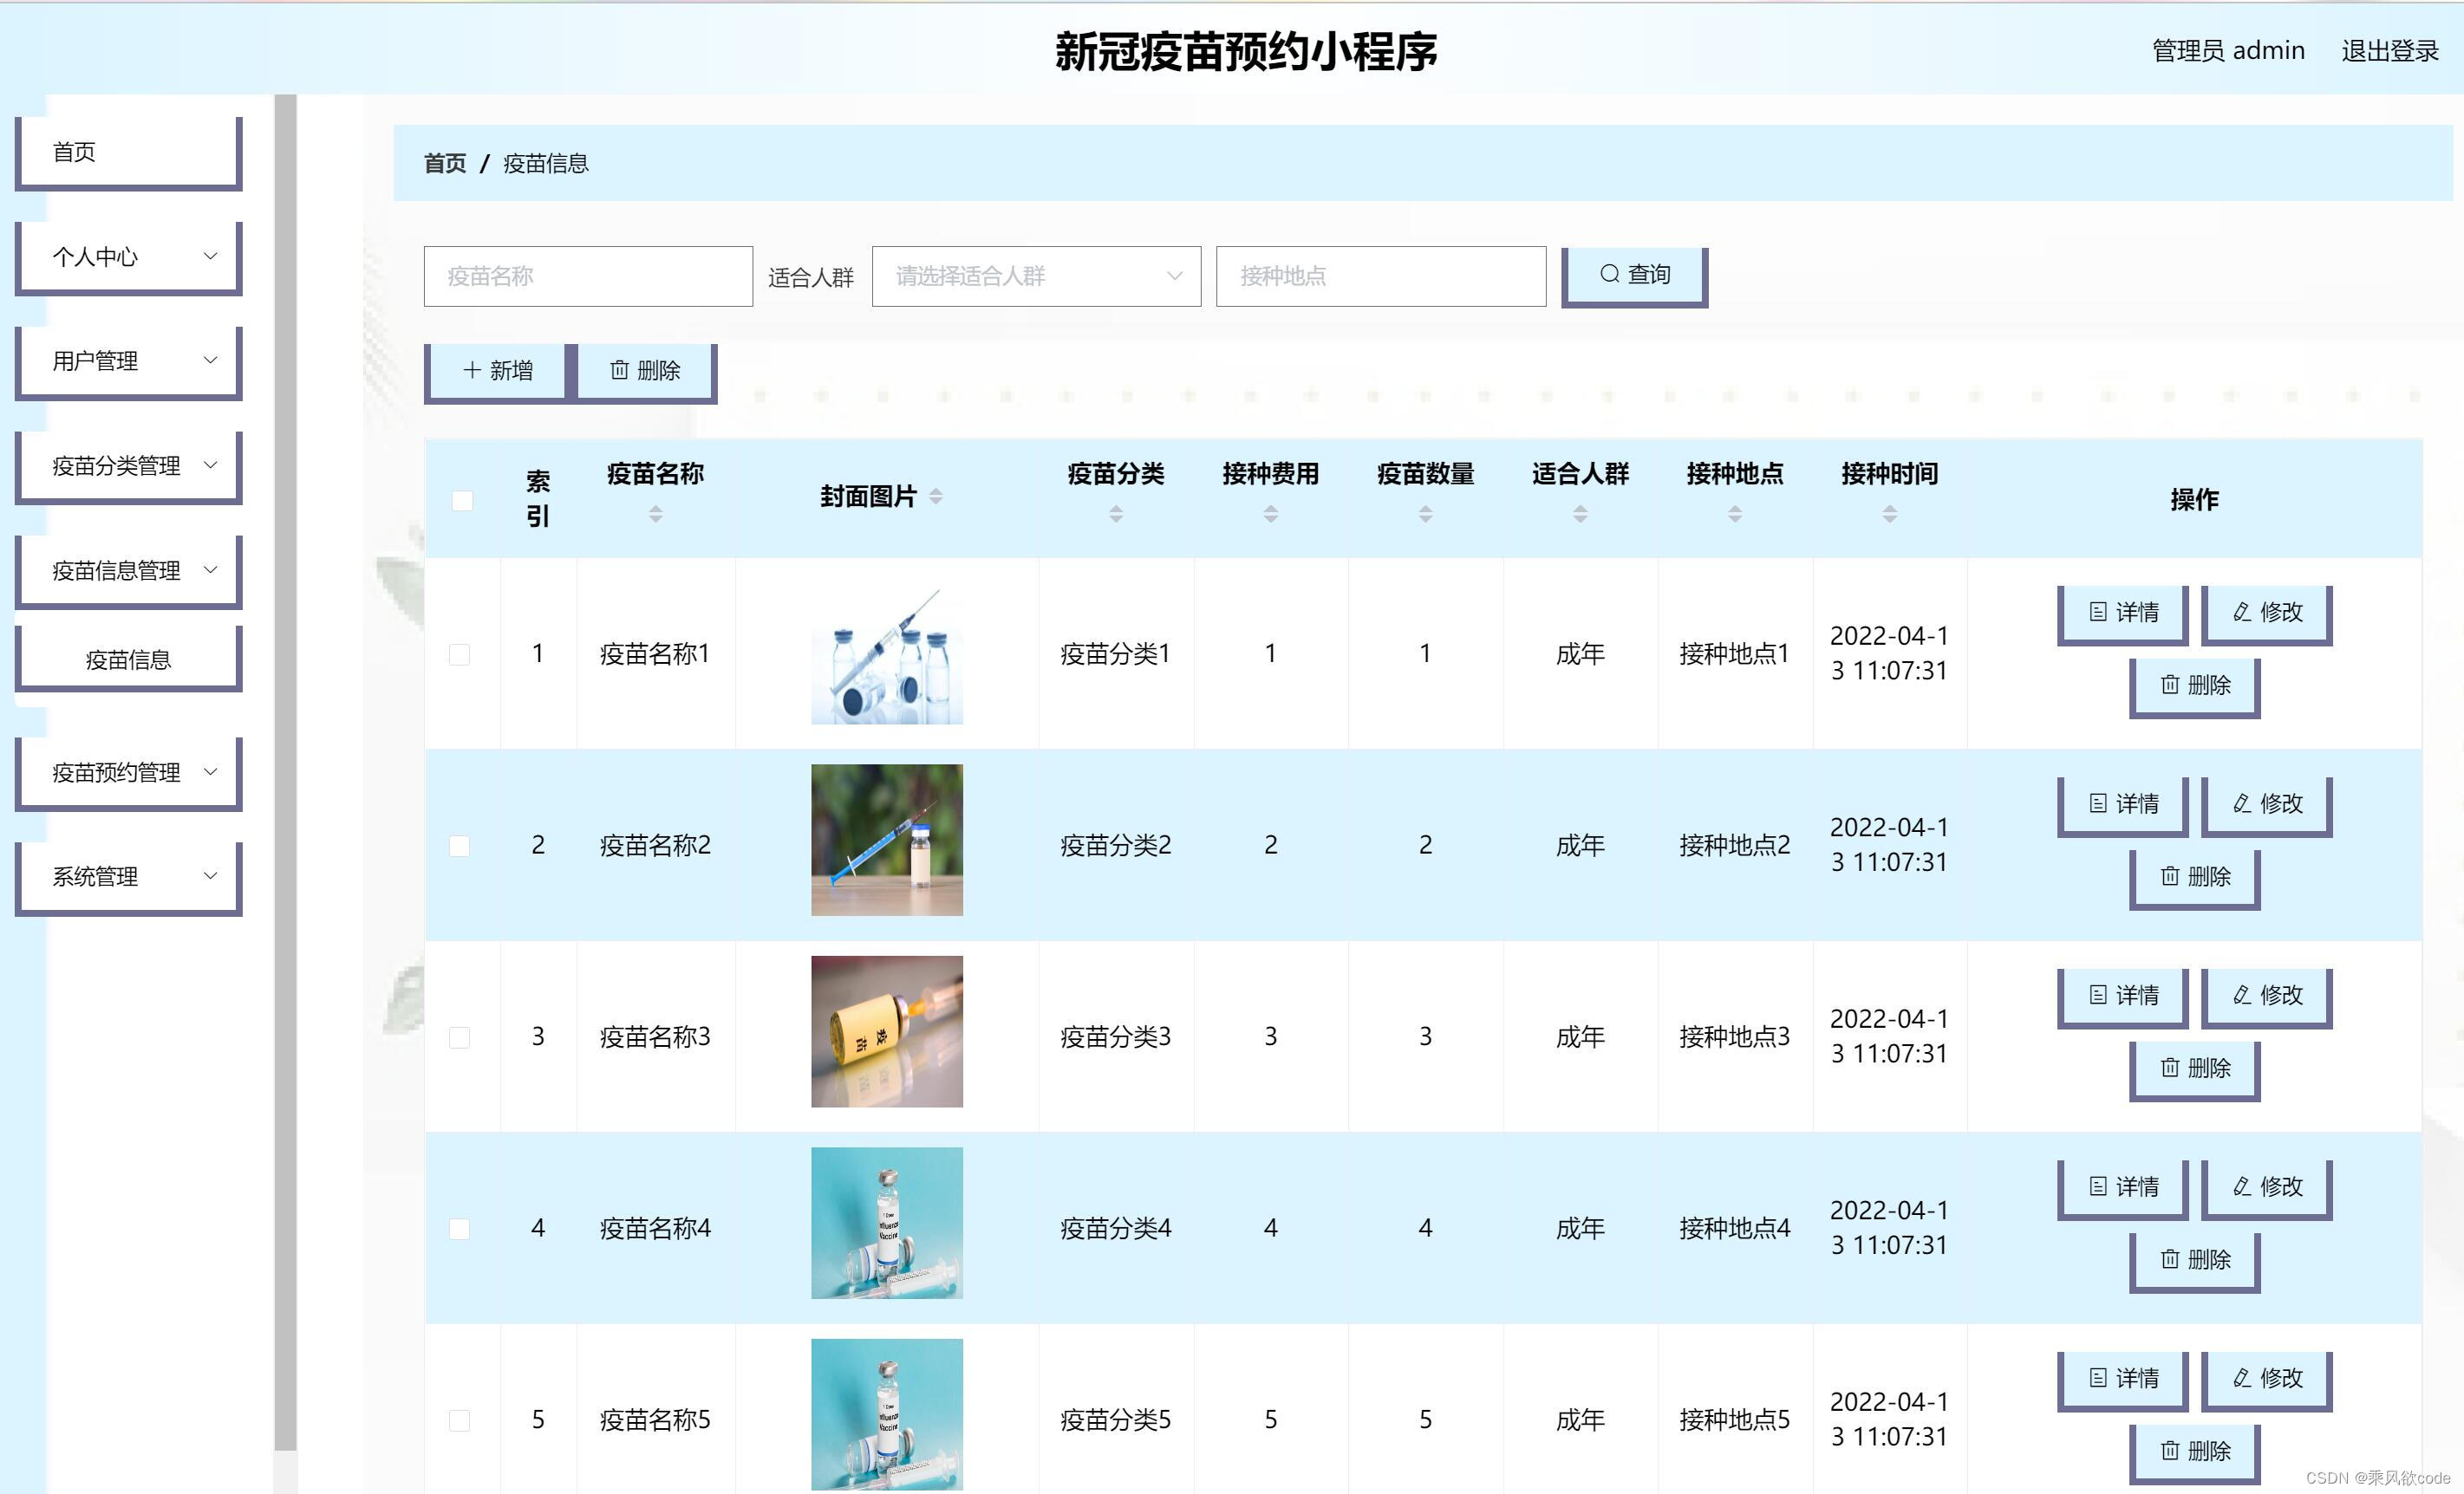This screenshot has width=2464, height=1494.
Task: Click the trash icon on the top 删除 button
Action: point(621,371)
